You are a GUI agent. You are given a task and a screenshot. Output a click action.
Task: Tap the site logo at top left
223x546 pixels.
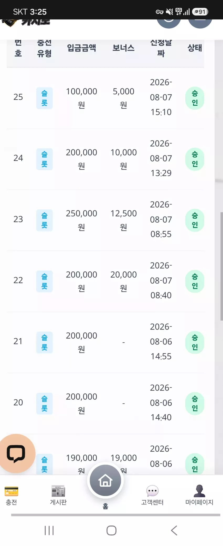pos(26,23)
